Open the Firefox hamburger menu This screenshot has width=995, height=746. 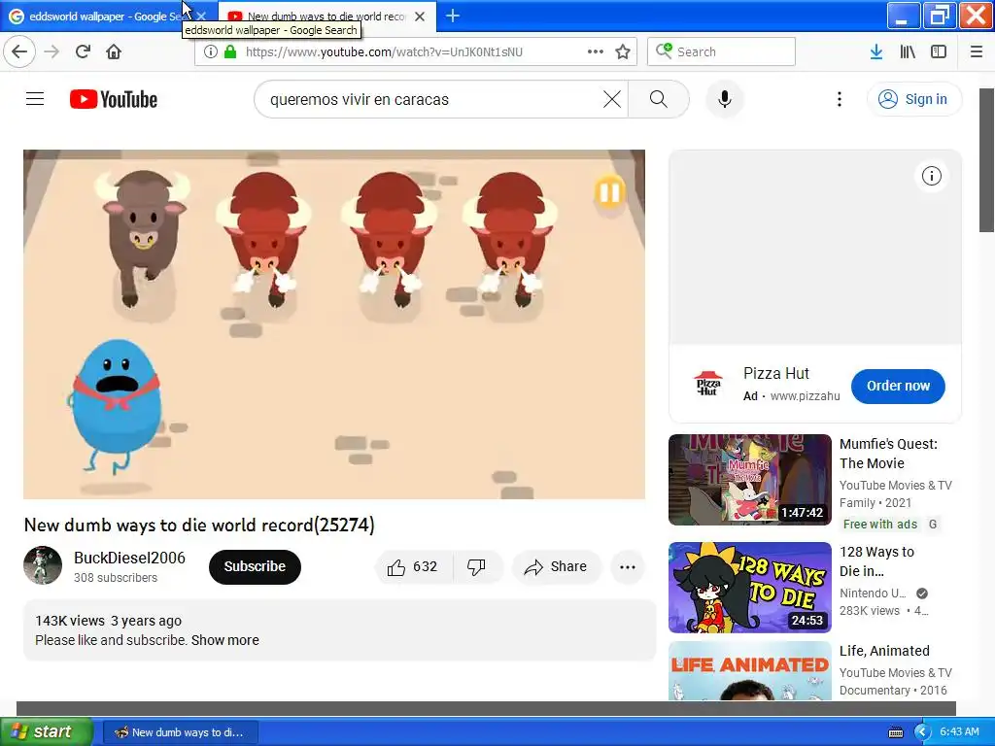pyautogui.click(x=976, y=51)
